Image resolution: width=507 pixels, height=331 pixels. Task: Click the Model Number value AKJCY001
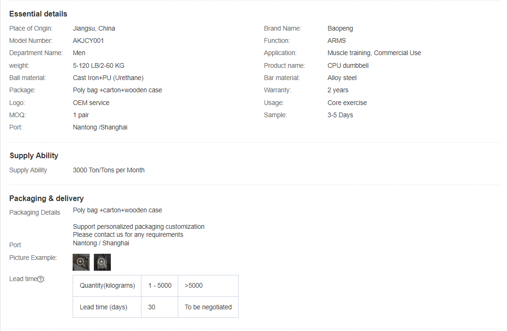88,40
